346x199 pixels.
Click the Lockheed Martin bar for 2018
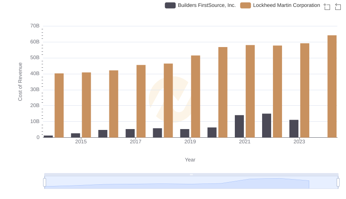[168, 101]
